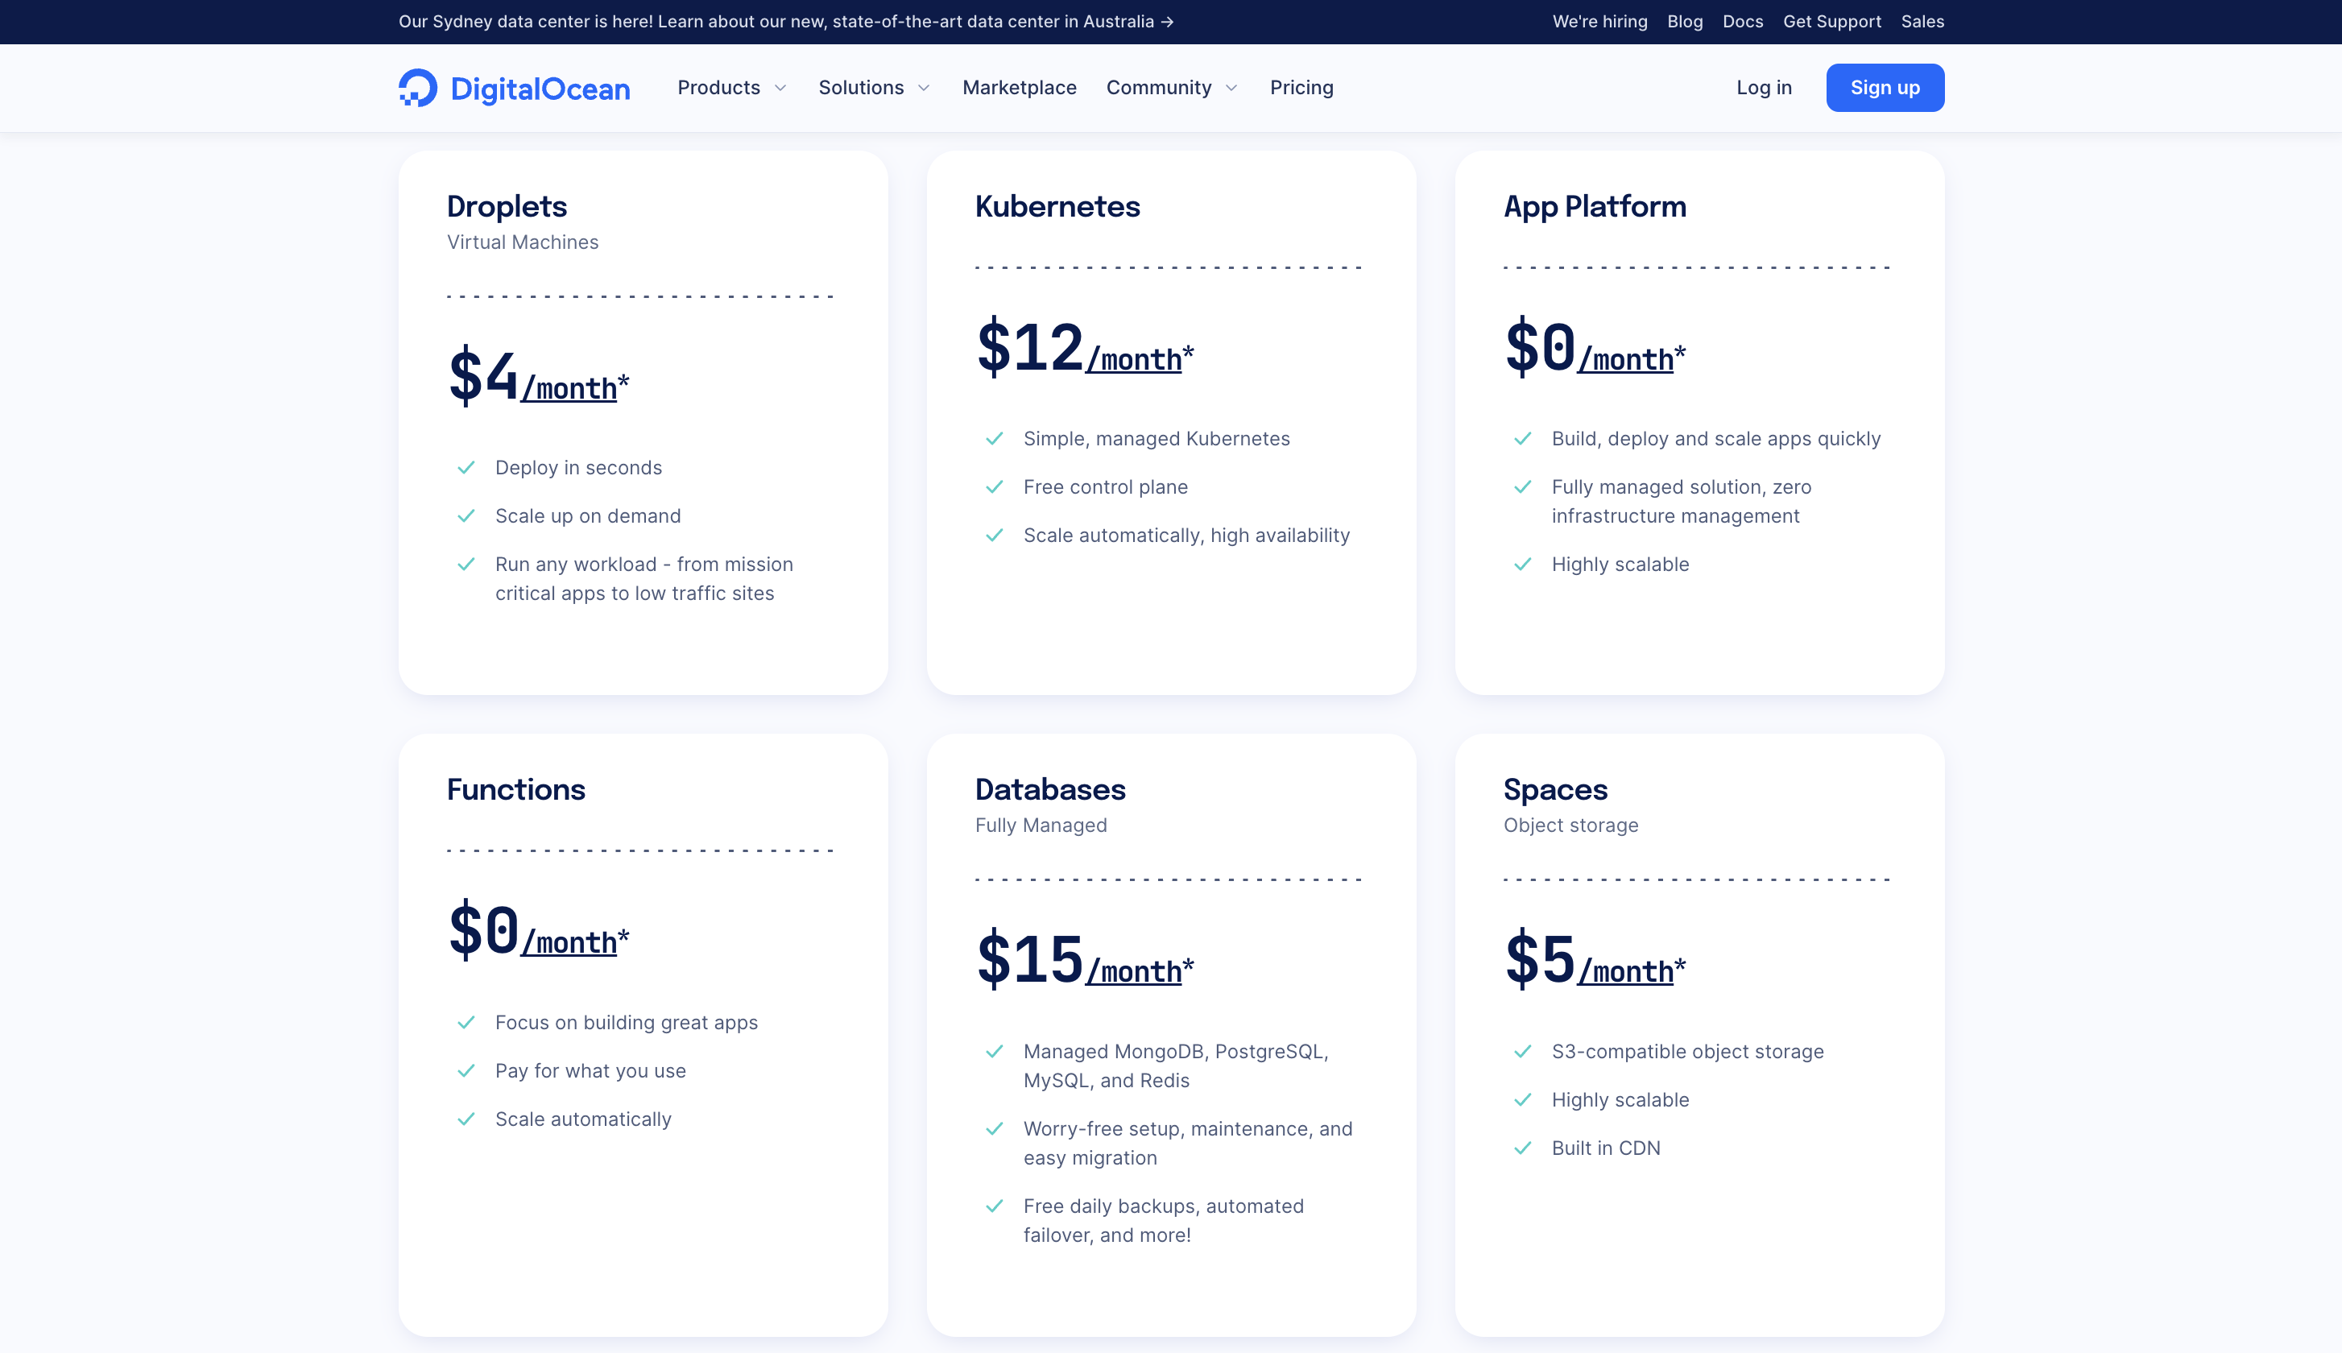2342x1353 pixels.
Task: Click the Deploy in seconds text
Action: (577, 467)
